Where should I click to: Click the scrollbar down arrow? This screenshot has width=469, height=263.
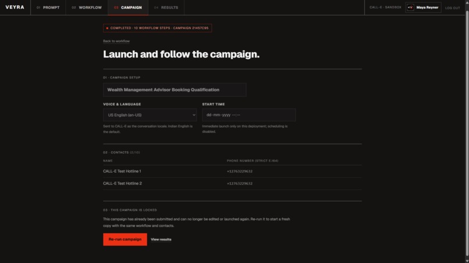click(467, 261)
